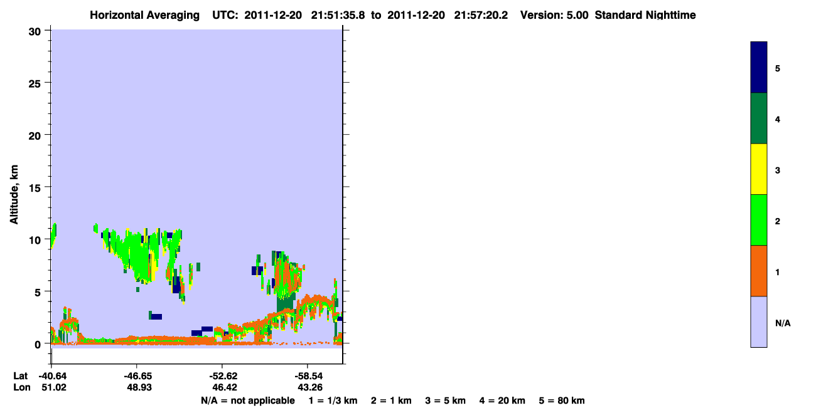The image size is (816, 418).
Task: Click the bright green 1 km colorbar segment
Action: click(759, 219)
